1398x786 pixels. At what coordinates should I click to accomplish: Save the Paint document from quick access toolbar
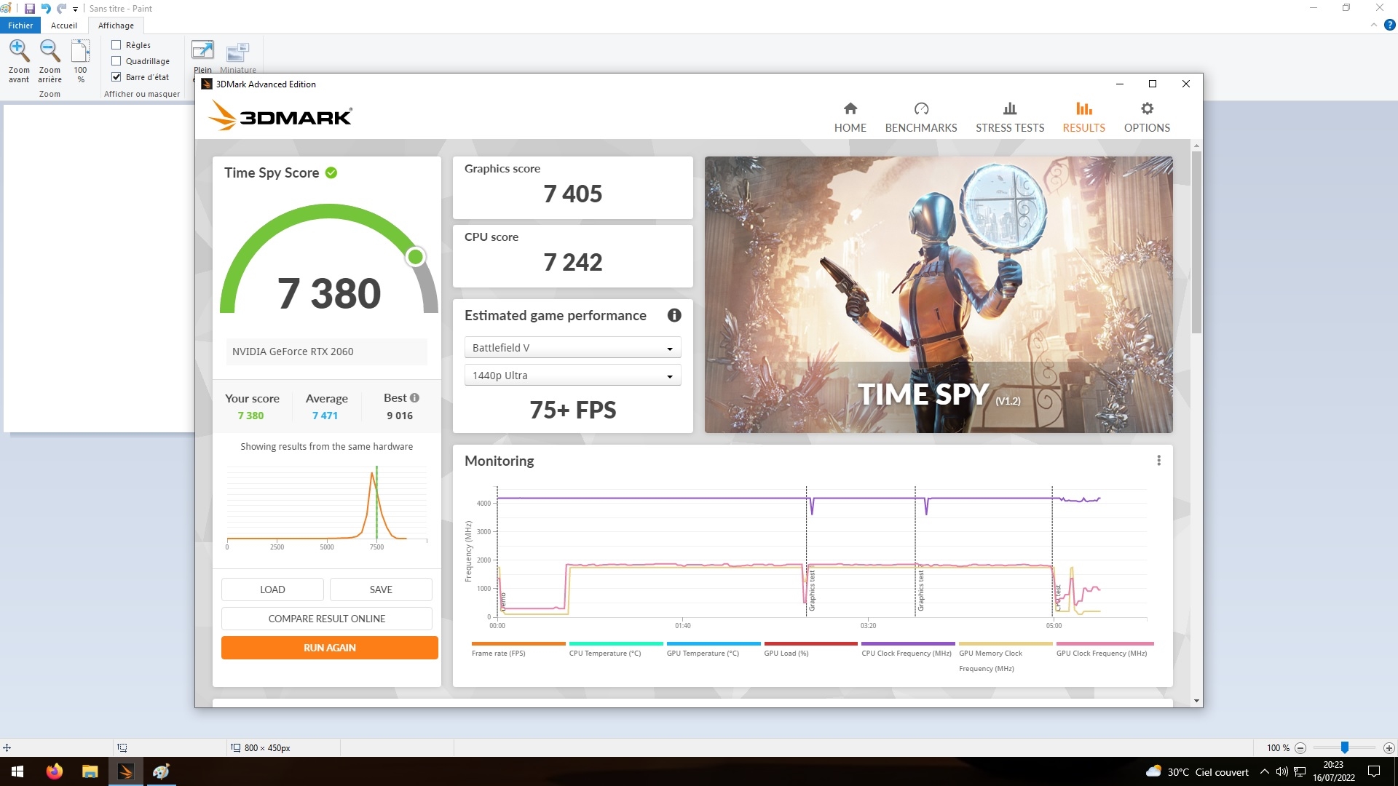click(30, 9)
